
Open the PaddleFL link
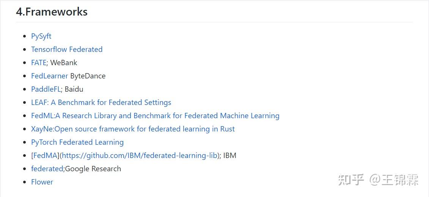[46, 89]
